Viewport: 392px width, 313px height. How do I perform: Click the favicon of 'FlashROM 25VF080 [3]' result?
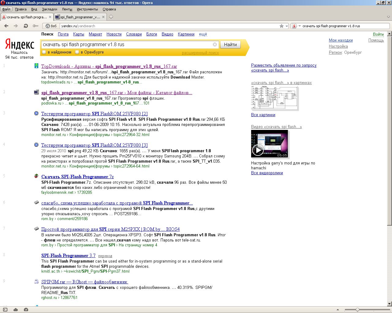tap(36, 145)
